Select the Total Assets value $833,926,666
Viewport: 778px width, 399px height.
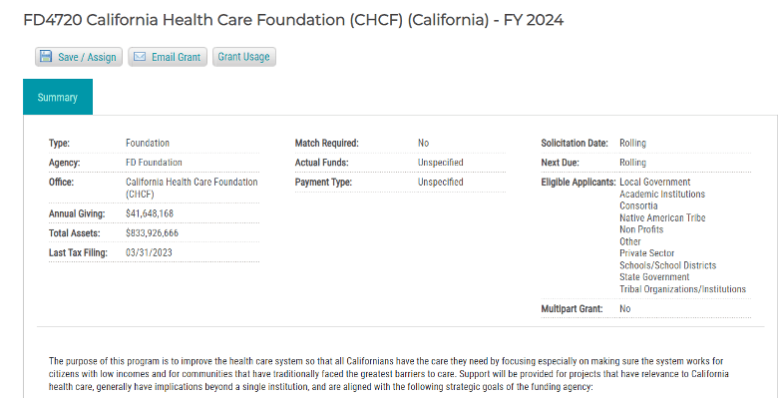[x=153, y=232]
